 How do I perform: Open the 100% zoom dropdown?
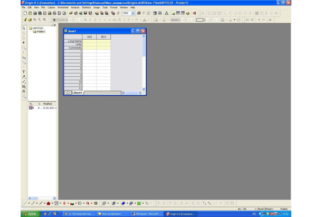[x=133, y=13]
